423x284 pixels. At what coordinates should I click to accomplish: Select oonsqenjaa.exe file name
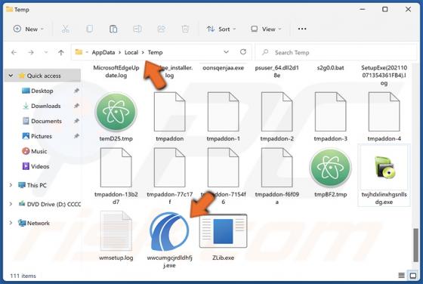tap(223, 68)
